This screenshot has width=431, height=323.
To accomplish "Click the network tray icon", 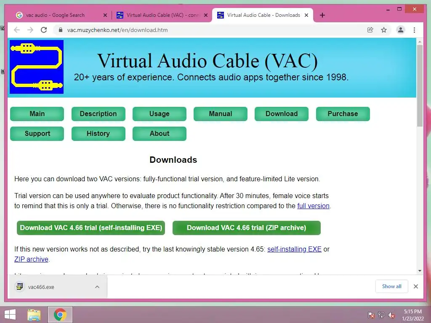I will (x=381, y=315).
